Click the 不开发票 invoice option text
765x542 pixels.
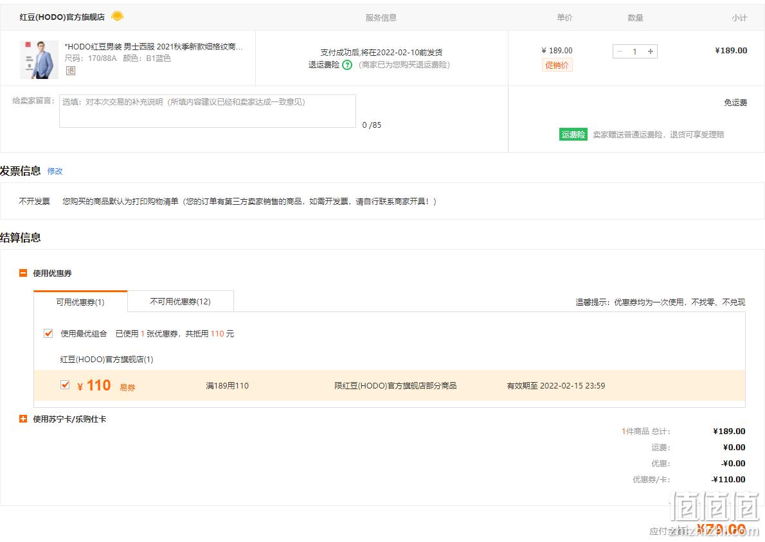[34, 201]
